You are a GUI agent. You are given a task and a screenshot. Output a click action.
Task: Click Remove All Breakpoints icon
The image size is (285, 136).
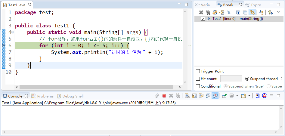(208, 12)
